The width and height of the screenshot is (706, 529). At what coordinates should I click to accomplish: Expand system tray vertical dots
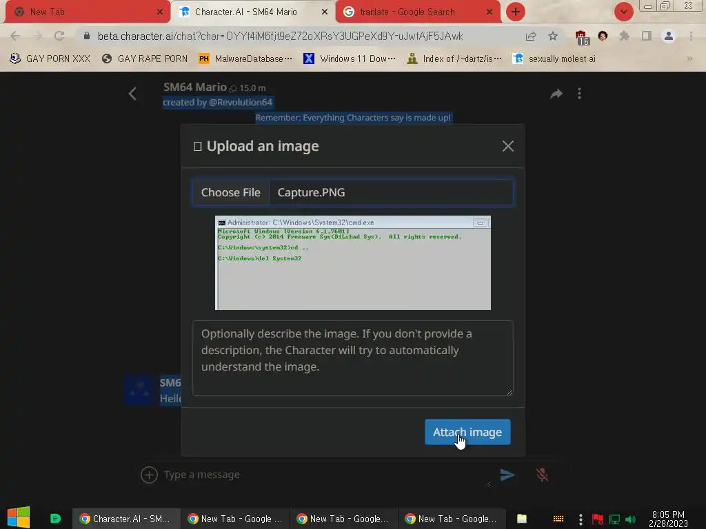(x=581, y=519)
